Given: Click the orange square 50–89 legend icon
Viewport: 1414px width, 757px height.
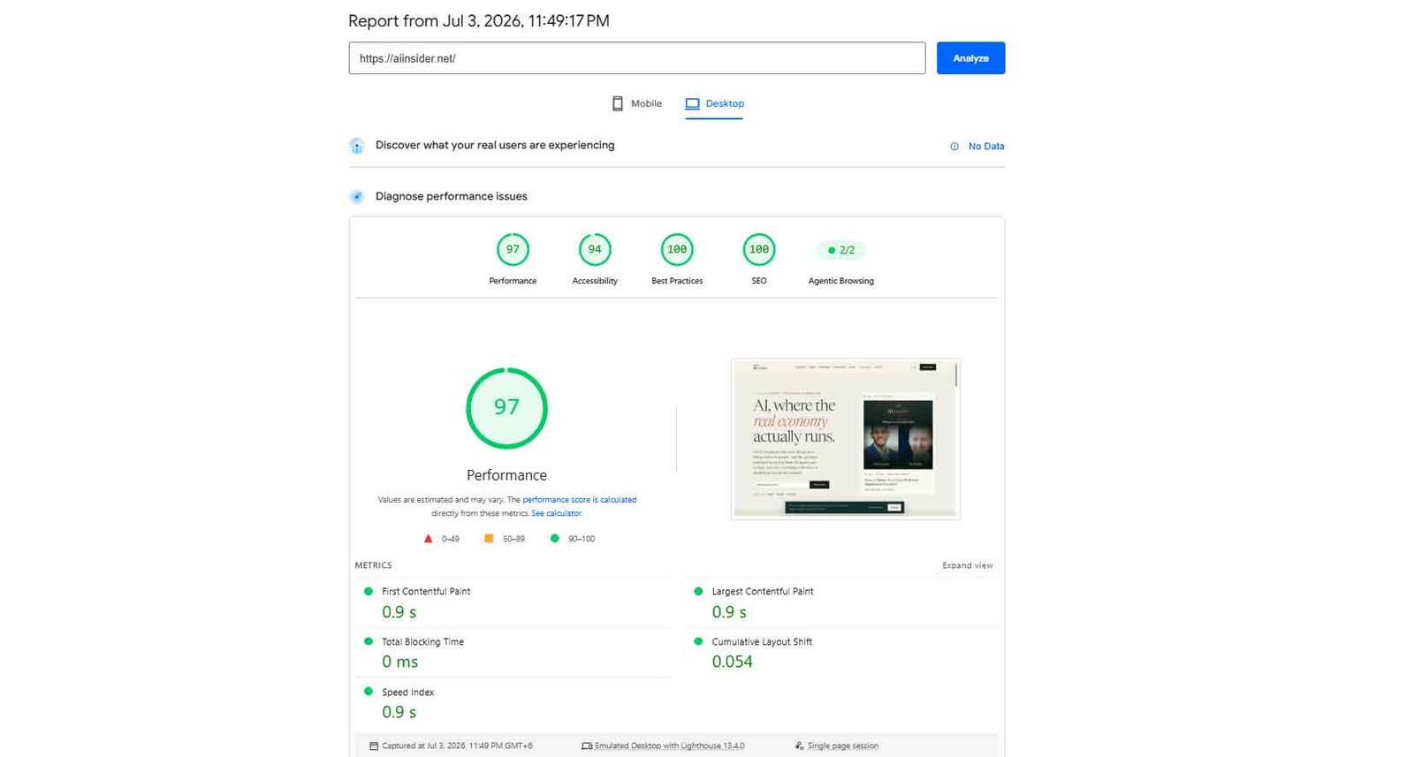Looking at the screenshot, I should [x=489, y=538].
